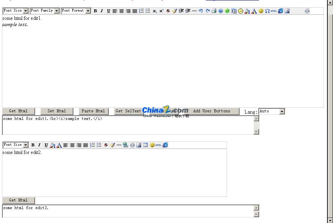Click the Set Html button
The image size is (333, 223).
[x=57, y=111]
